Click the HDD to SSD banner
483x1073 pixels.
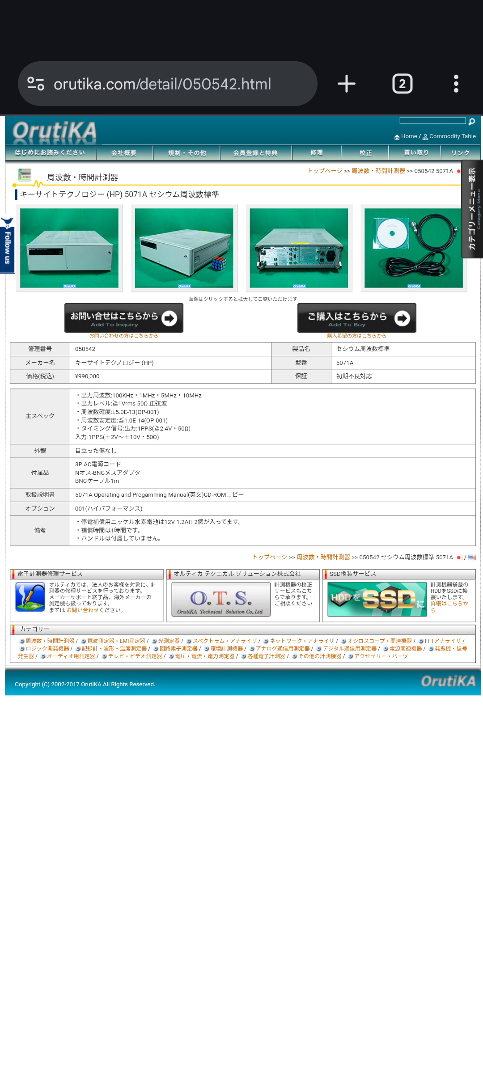[377, 599]
